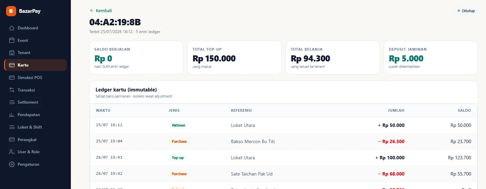Click the Kartu card icon
The width and height of the screenshot is (486, 189).
12,65
